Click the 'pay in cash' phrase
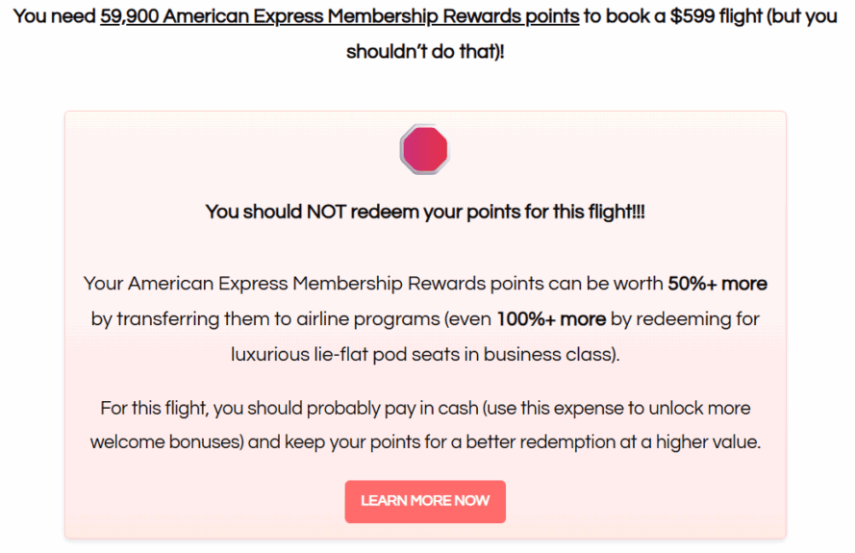The width and height of the screenshot is (855, 553). tap(431, 409)
